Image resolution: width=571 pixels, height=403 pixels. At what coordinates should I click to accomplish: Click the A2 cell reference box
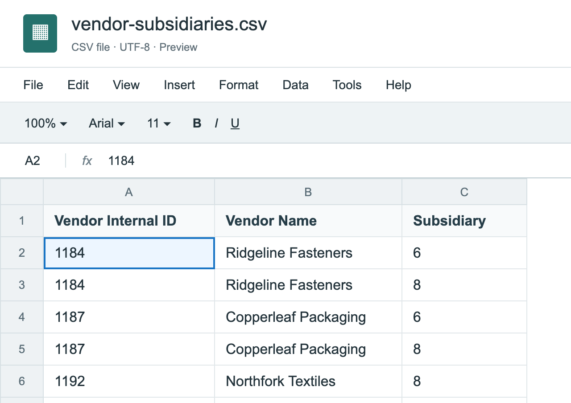pyautogui.click(x=33, y=160)
